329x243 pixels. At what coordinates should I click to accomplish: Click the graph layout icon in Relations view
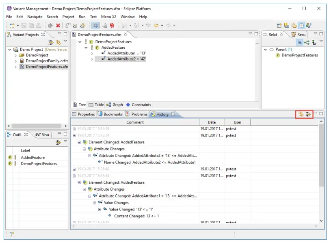pyautogui.click(x=307, y=42)
